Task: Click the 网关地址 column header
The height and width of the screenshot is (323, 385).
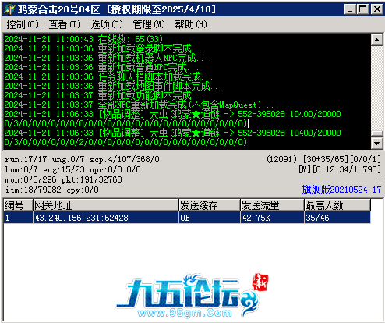Action: pos(106,205)
